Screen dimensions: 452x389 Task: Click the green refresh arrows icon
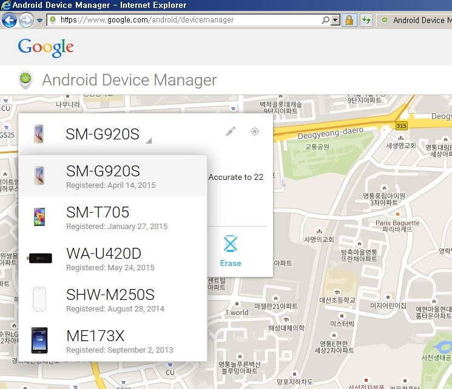pyautogui.click(x=366, y=20)
